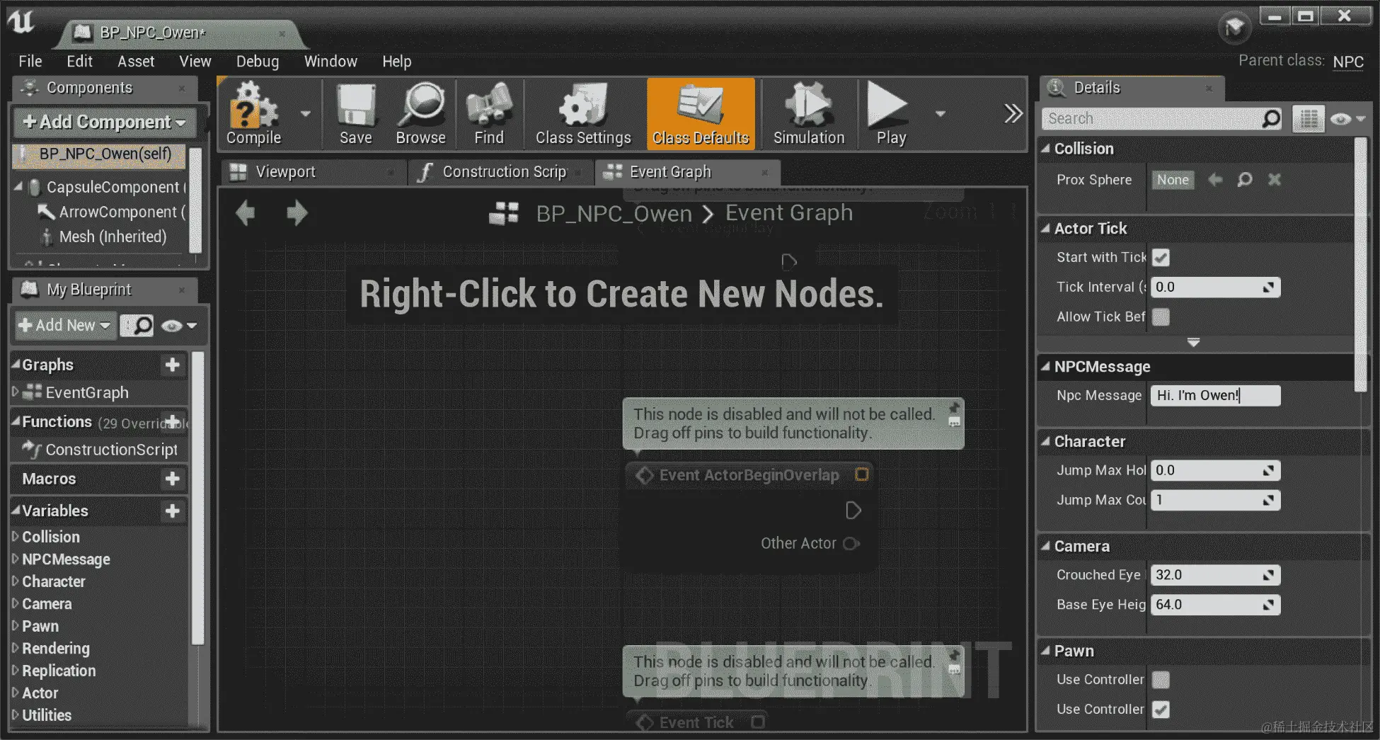Open Play options dropdown arrow
1380x740 pixels.
click(941, 113)
